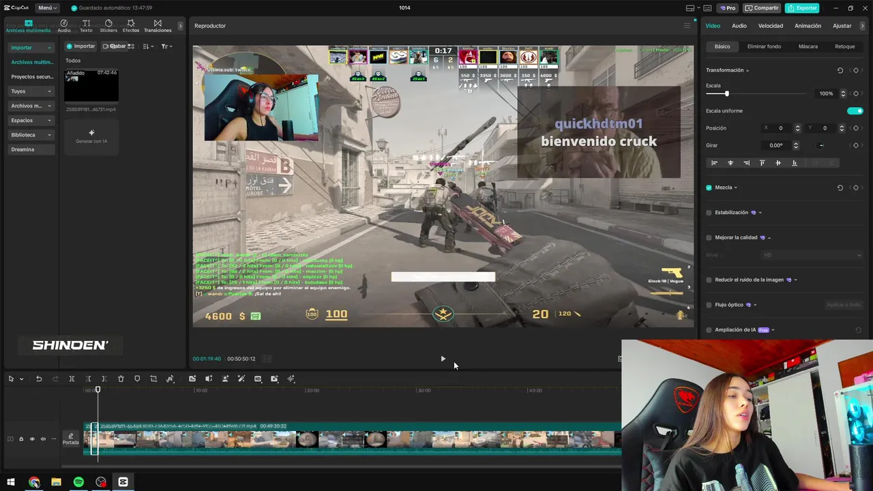Image resolution: width=873 pixels, height=491 pixels.
Task: Expand the Tuyos sidebar section
Action: [49, 91]
